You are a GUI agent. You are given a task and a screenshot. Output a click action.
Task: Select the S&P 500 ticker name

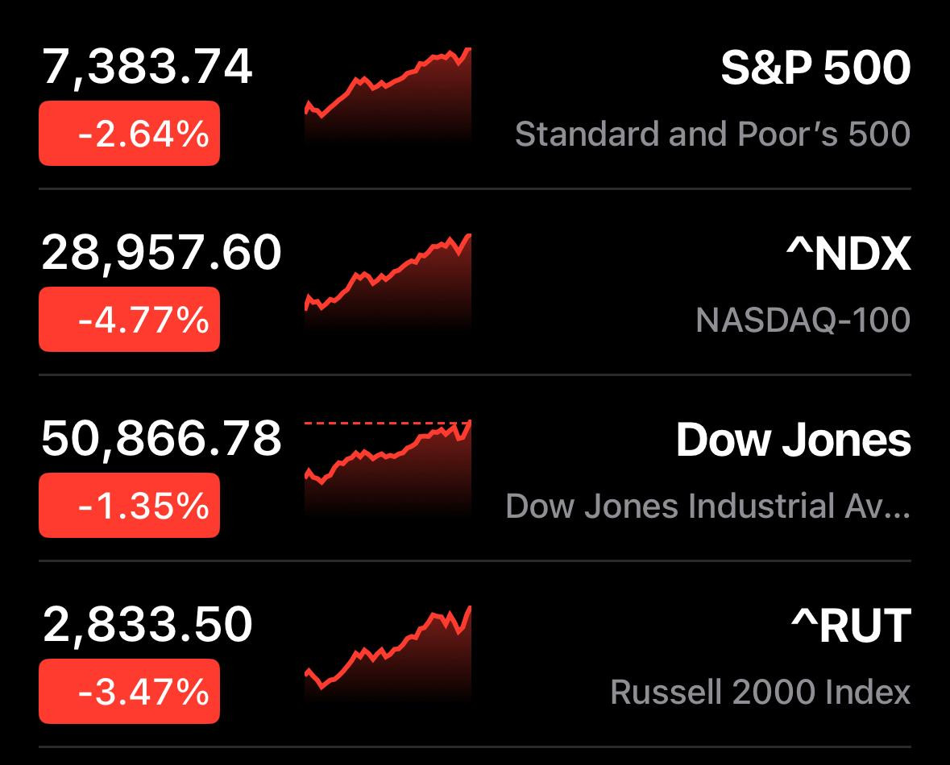coord(815,67)
